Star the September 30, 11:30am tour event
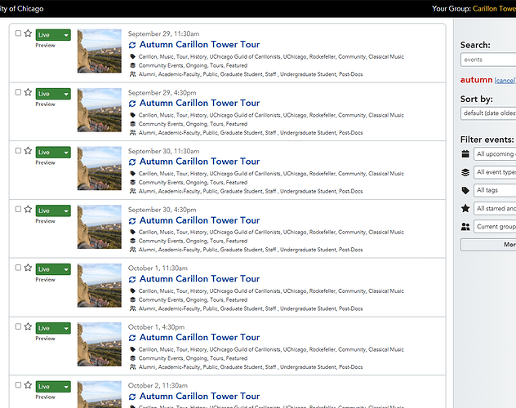Image resolution: width=516 pixels, height=408 pixels. 28,151
